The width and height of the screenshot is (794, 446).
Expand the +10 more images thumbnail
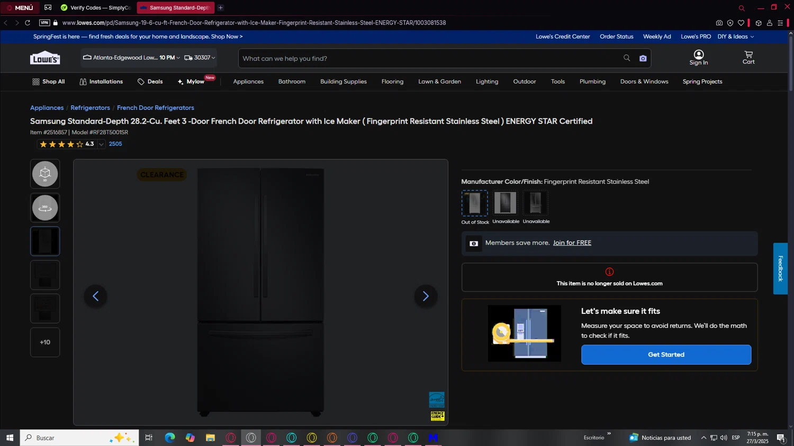click(45, 342)
